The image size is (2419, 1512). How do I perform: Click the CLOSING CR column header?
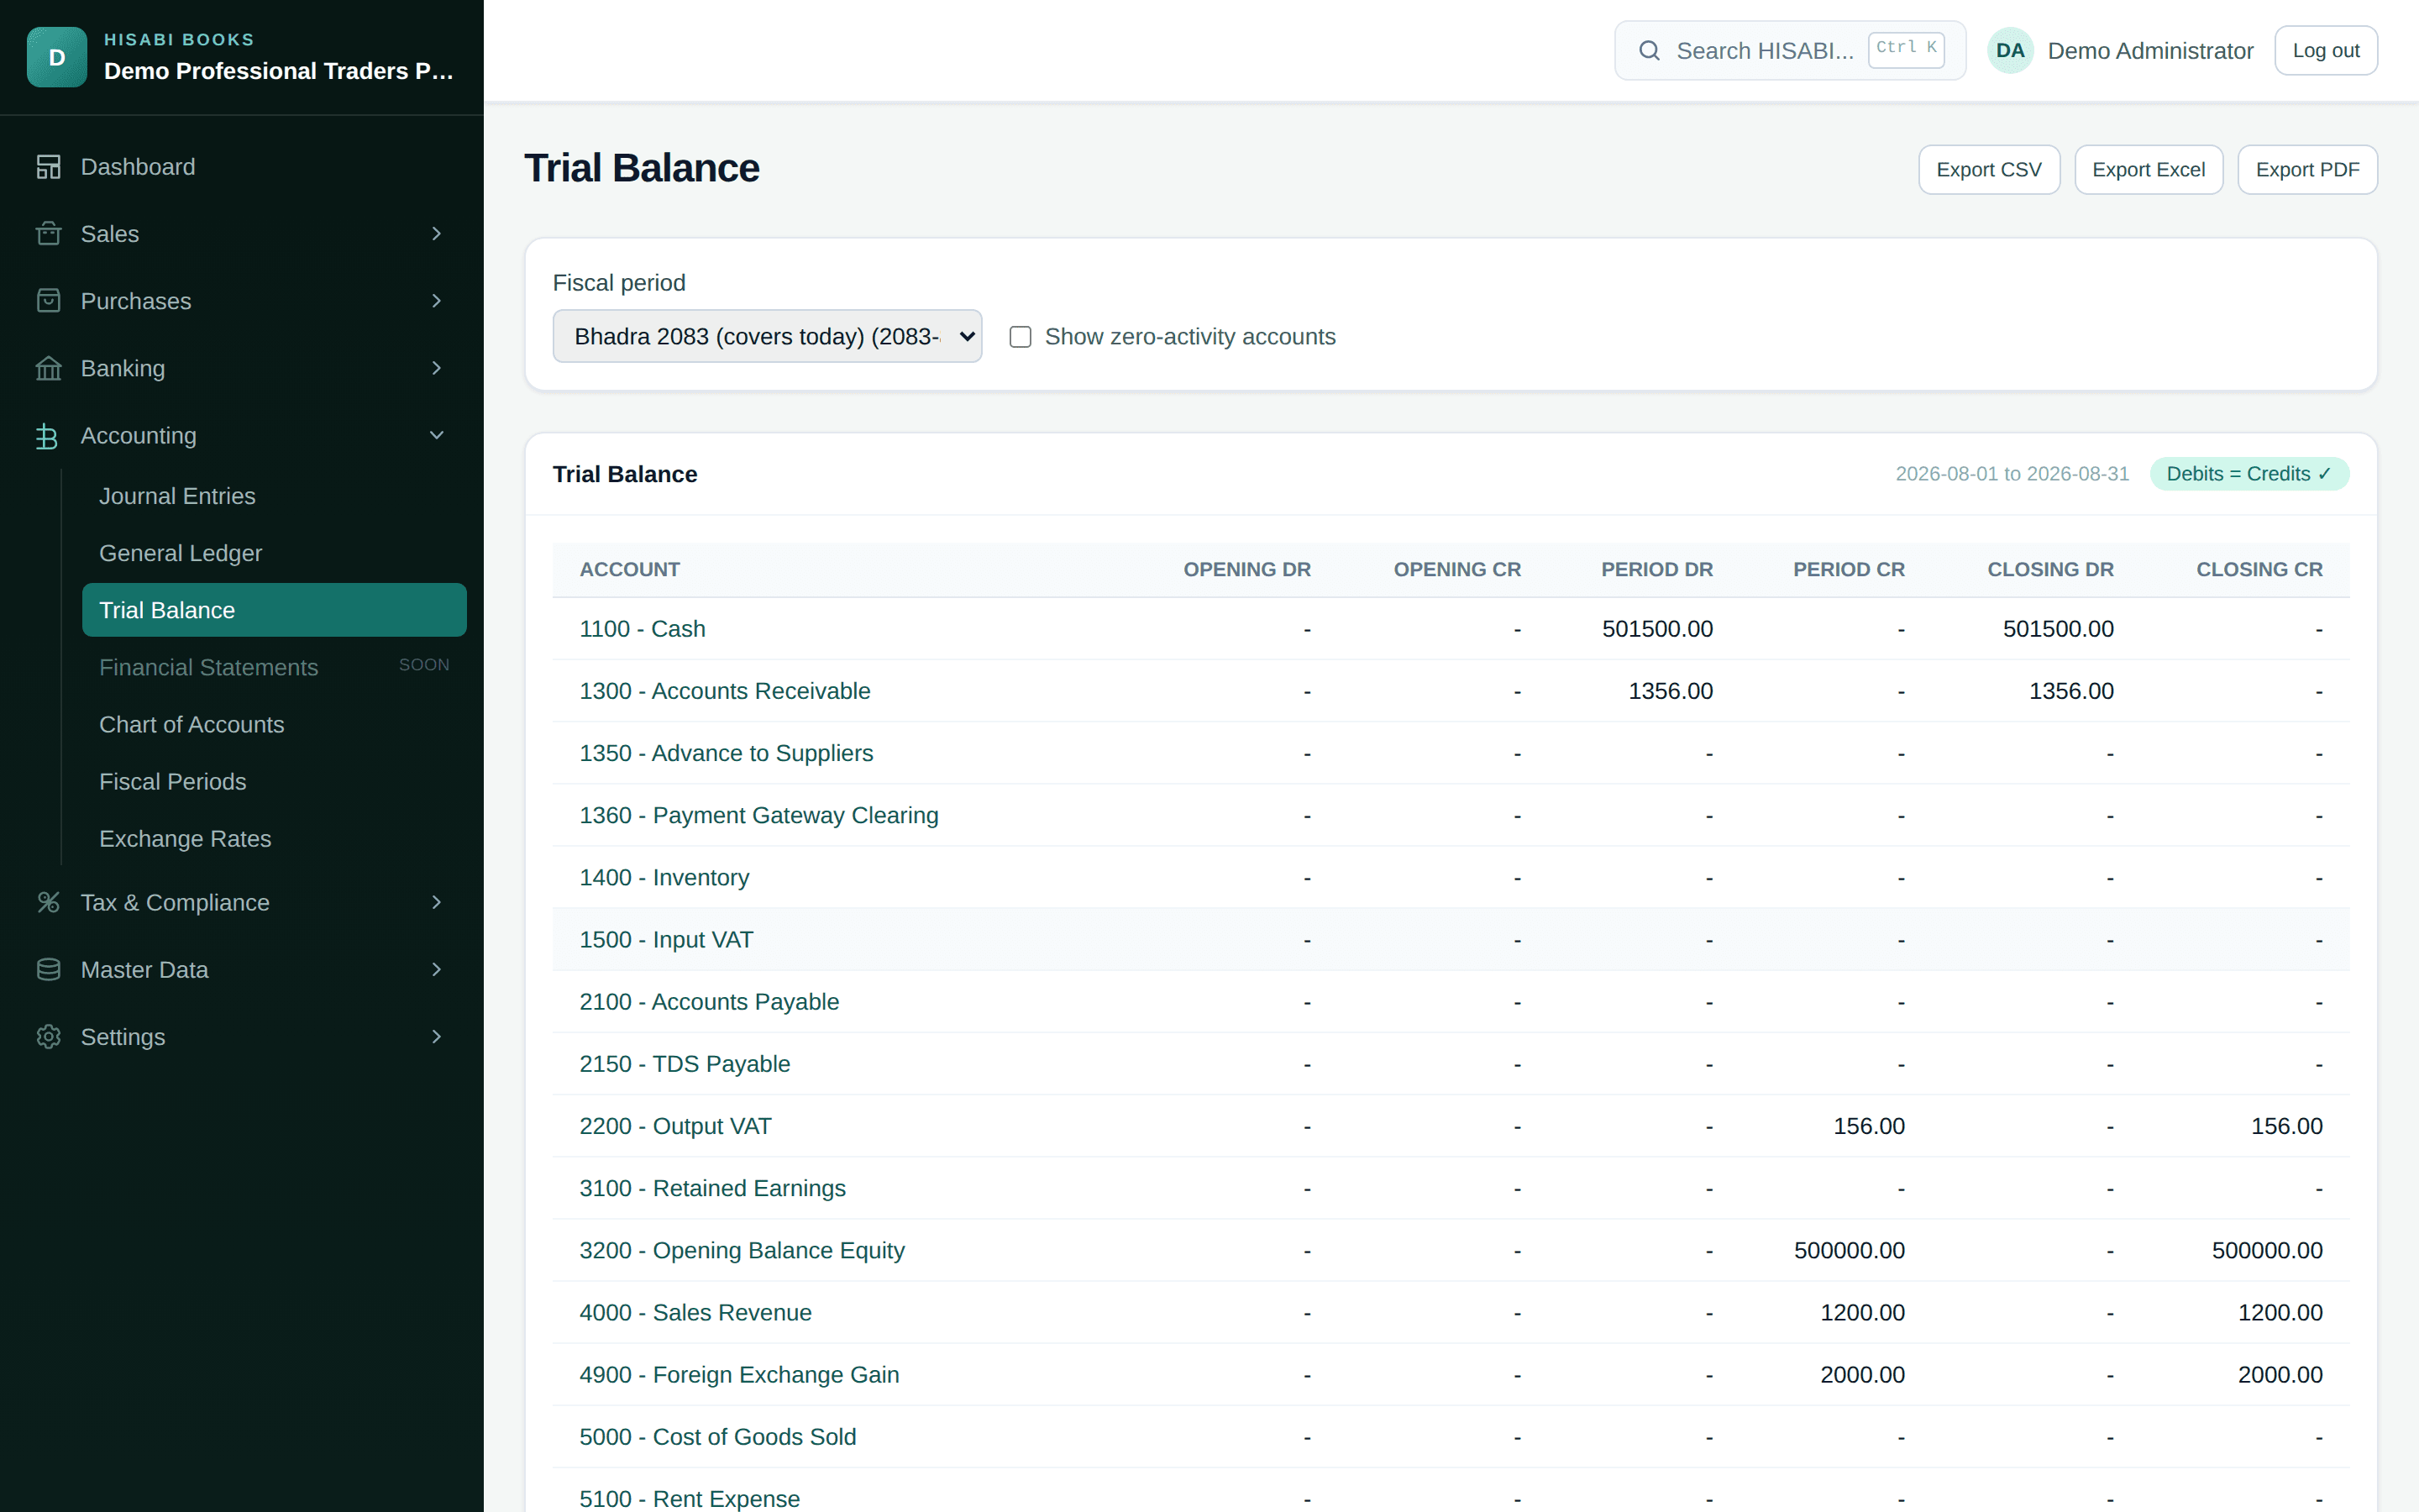click(2259, 570)
